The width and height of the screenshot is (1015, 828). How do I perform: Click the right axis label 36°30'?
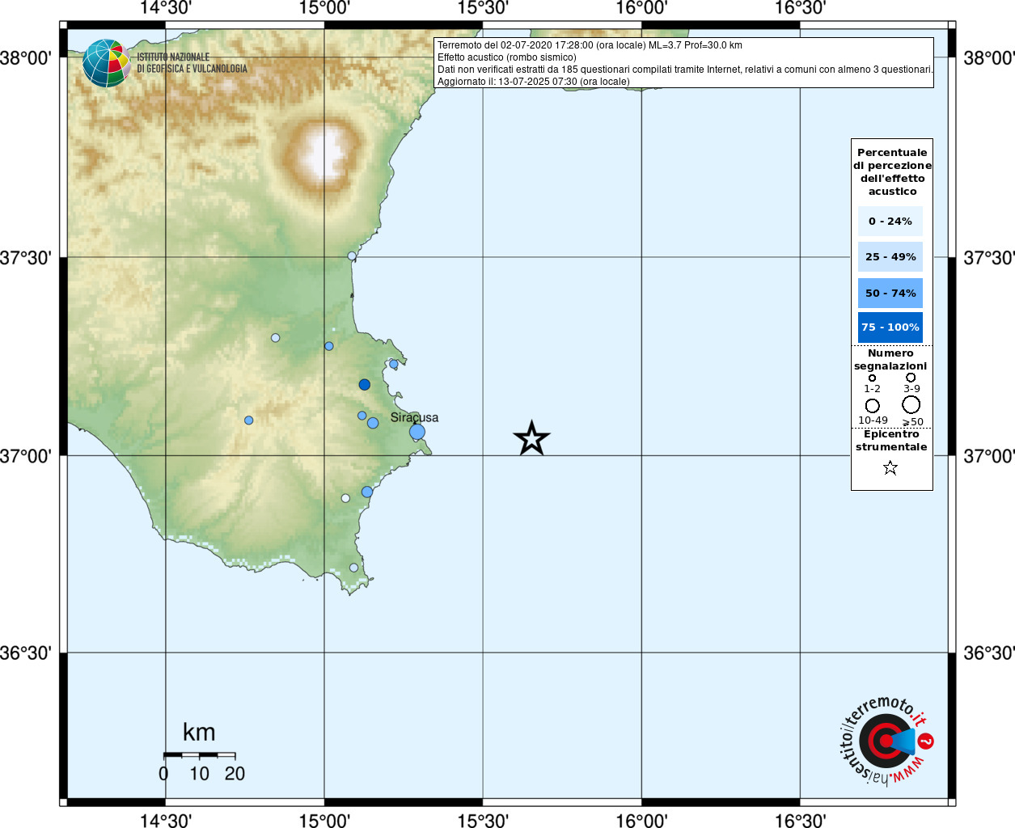click(x=988, y=653)
